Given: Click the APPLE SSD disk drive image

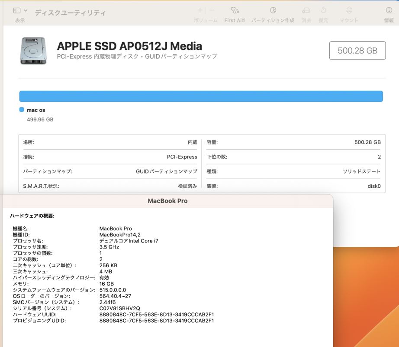Looking at the screenshot, I should [x=32, y=50].
